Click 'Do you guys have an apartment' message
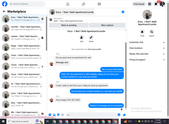The width and height of the screenshot is (169, 124). [73, 57]
